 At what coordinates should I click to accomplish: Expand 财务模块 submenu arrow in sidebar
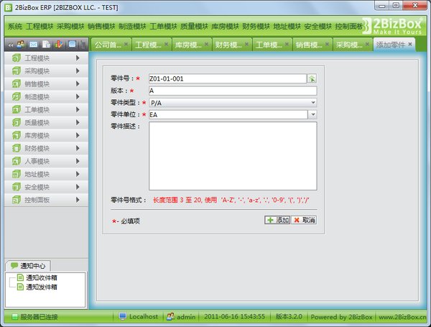pos(78,148)
